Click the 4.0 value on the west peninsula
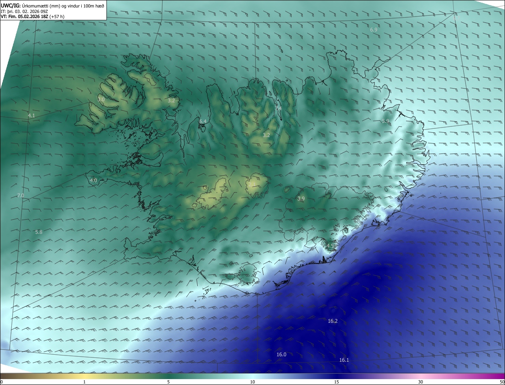The image size is (505, 385). click(x=94, y=181)
